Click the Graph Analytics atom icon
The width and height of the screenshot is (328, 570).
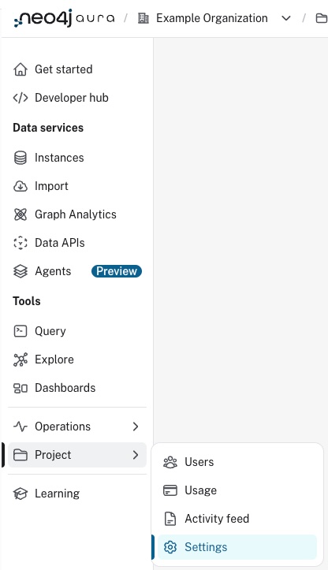click(20, 214)
